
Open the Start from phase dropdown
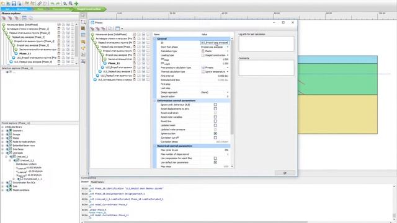click(228, 47)
